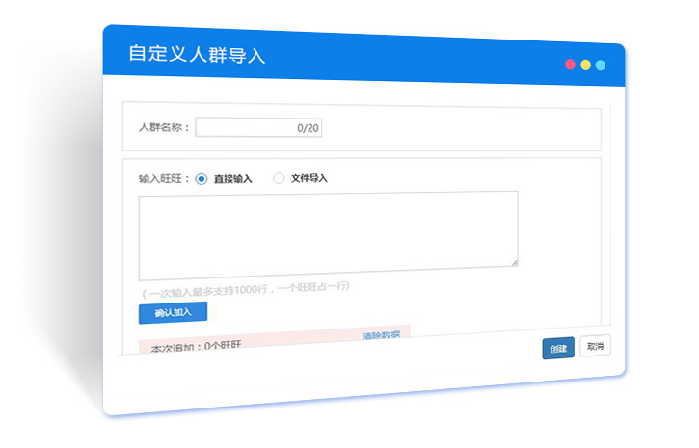Click the blue dot in title bar
Viewport: 699px width, 448px height.
[x=600, y=66]
